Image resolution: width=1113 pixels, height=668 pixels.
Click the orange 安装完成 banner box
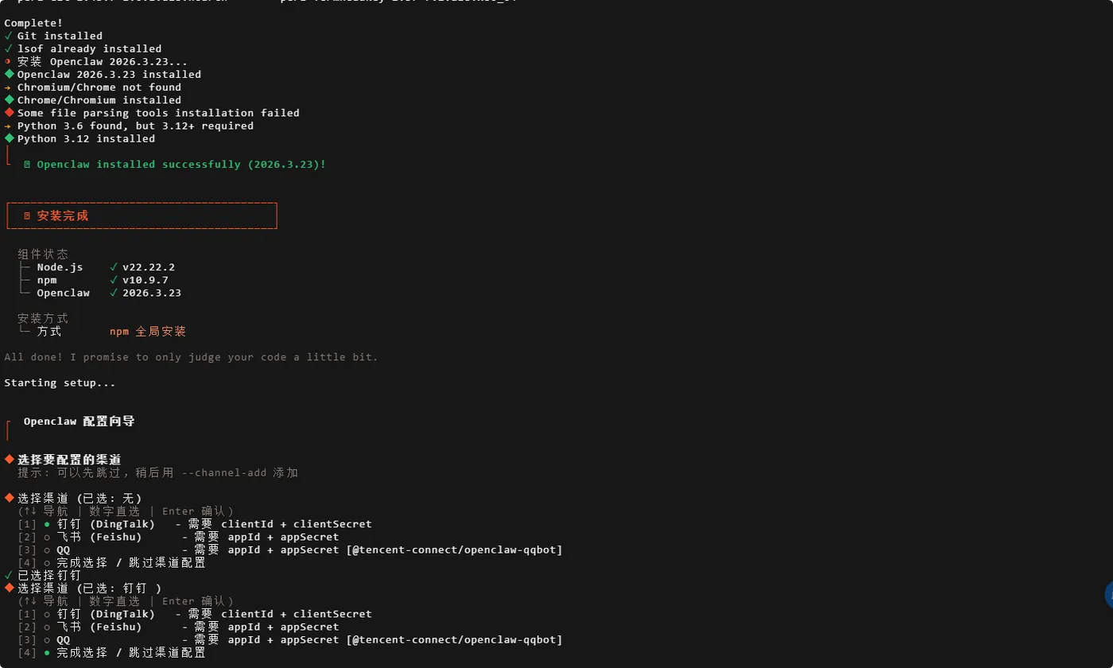coord(142,216)
